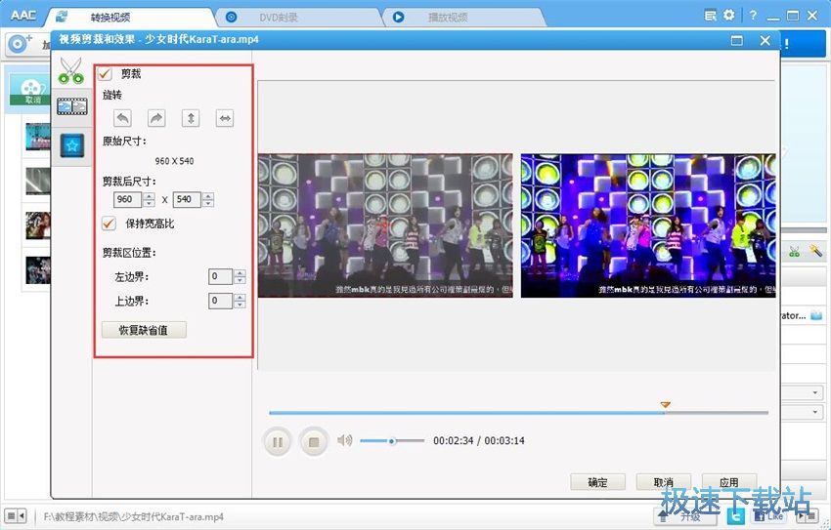The width and height of the screenshot is (831, 530).
Task: Mute audio using the speaker icon
Action: [x=344, y=440]
